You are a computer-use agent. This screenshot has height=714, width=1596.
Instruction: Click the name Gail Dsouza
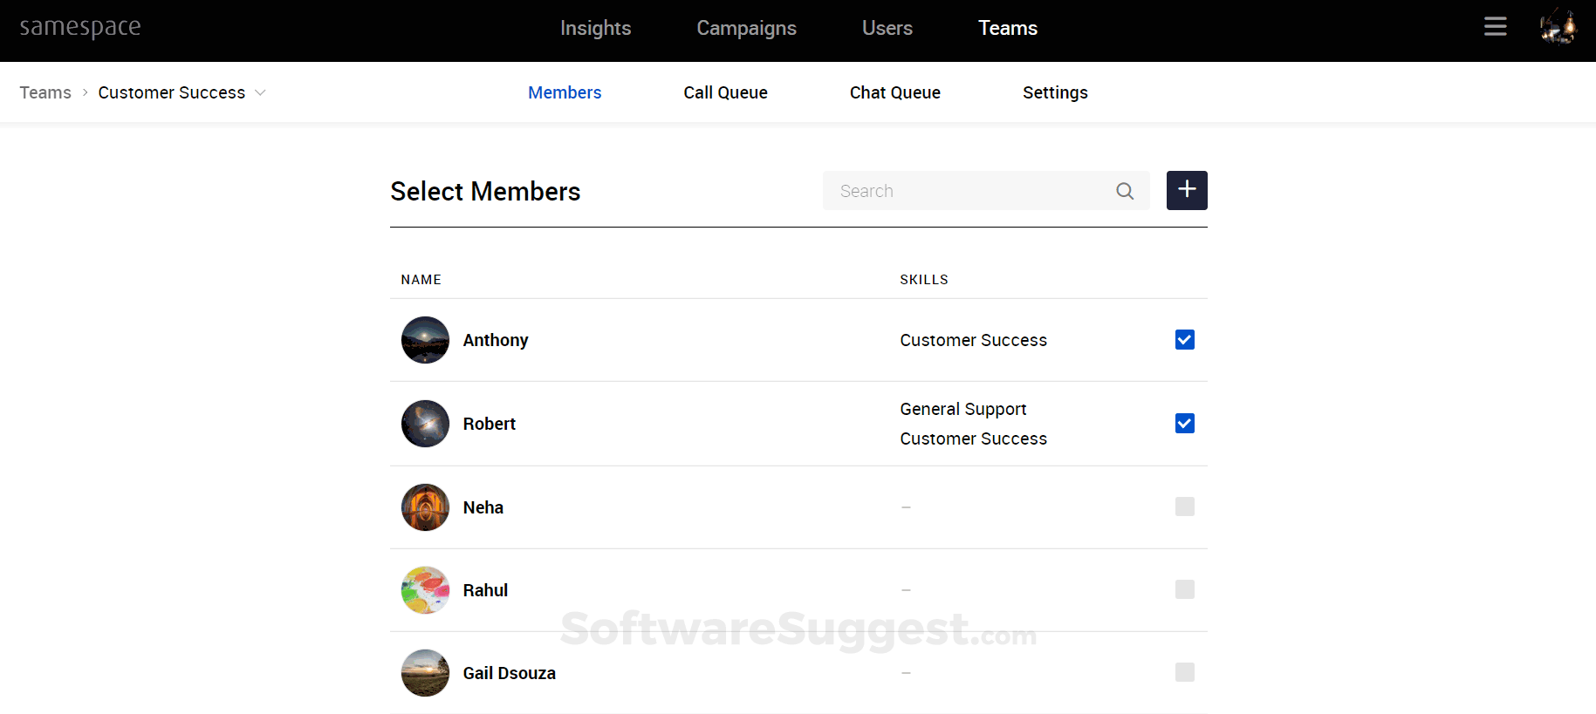click(509, 673)
